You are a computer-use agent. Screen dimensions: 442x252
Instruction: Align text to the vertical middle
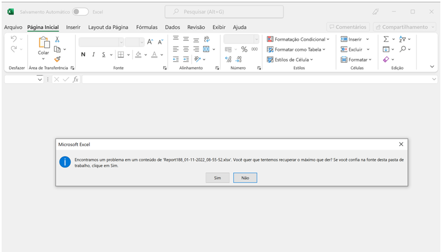pos(186,39)
